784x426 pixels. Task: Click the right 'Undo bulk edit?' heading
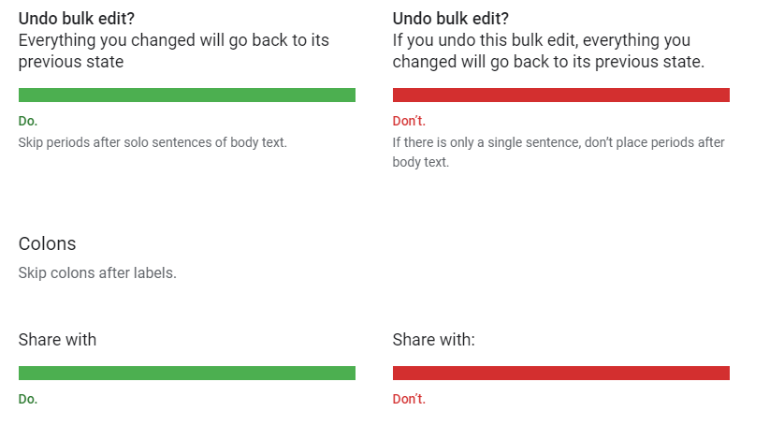pyautogui.click(x=451, y=19)
